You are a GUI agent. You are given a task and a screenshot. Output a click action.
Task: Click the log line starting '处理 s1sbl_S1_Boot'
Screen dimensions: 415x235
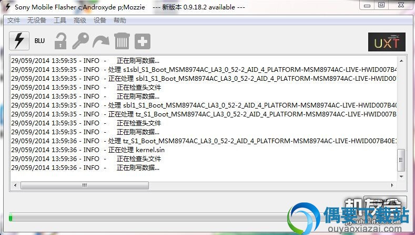tap(204, 70)
